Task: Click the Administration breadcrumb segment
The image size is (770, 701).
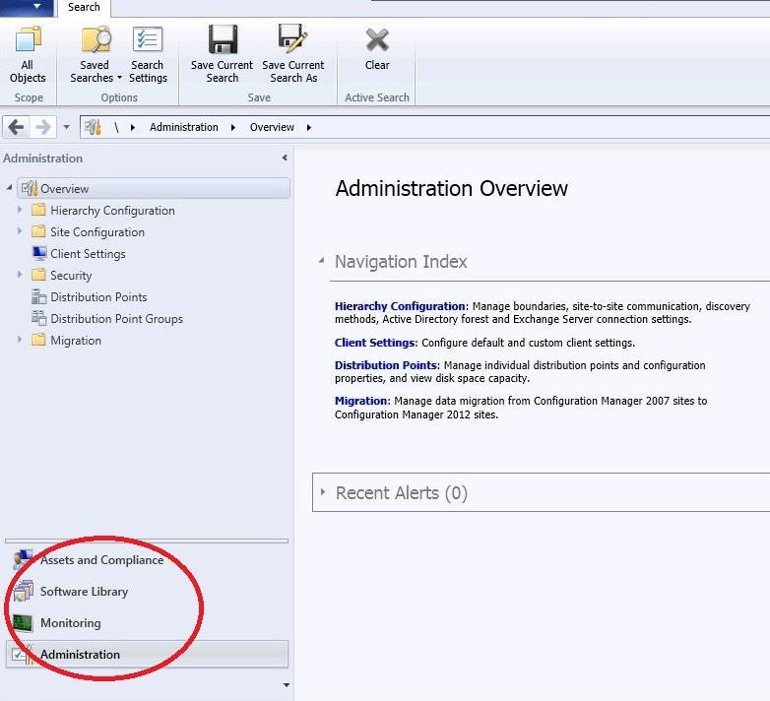Action: click(x=184, y=128)
